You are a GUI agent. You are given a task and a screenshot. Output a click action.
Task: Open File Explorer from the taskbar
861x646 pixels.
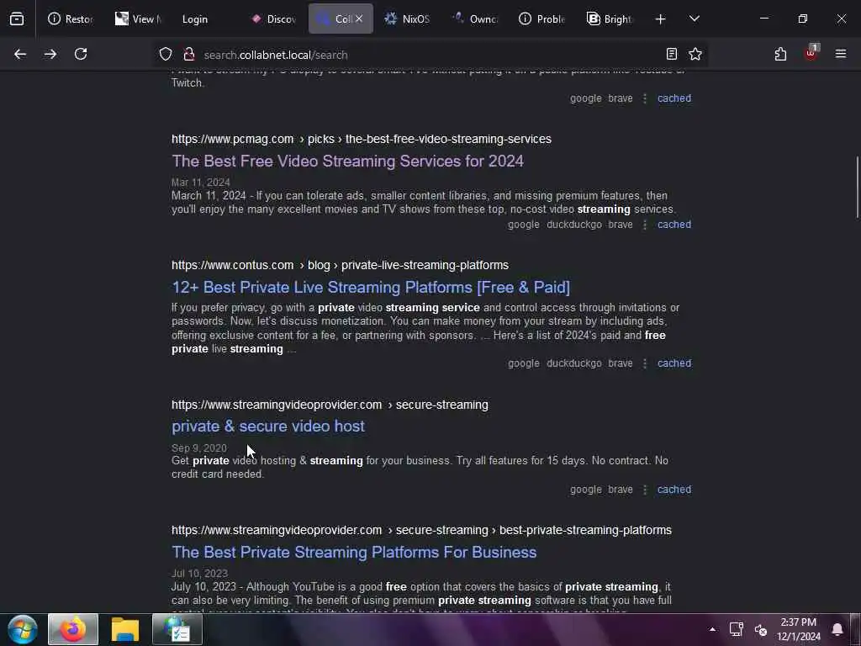pyautogui.click(x=125, y=629)
